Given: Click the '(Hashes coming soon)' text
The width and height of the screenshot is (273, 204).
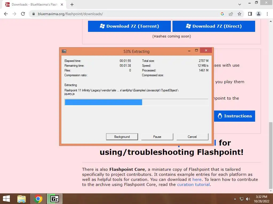Looking at the screenshot, I should [171, 36].
